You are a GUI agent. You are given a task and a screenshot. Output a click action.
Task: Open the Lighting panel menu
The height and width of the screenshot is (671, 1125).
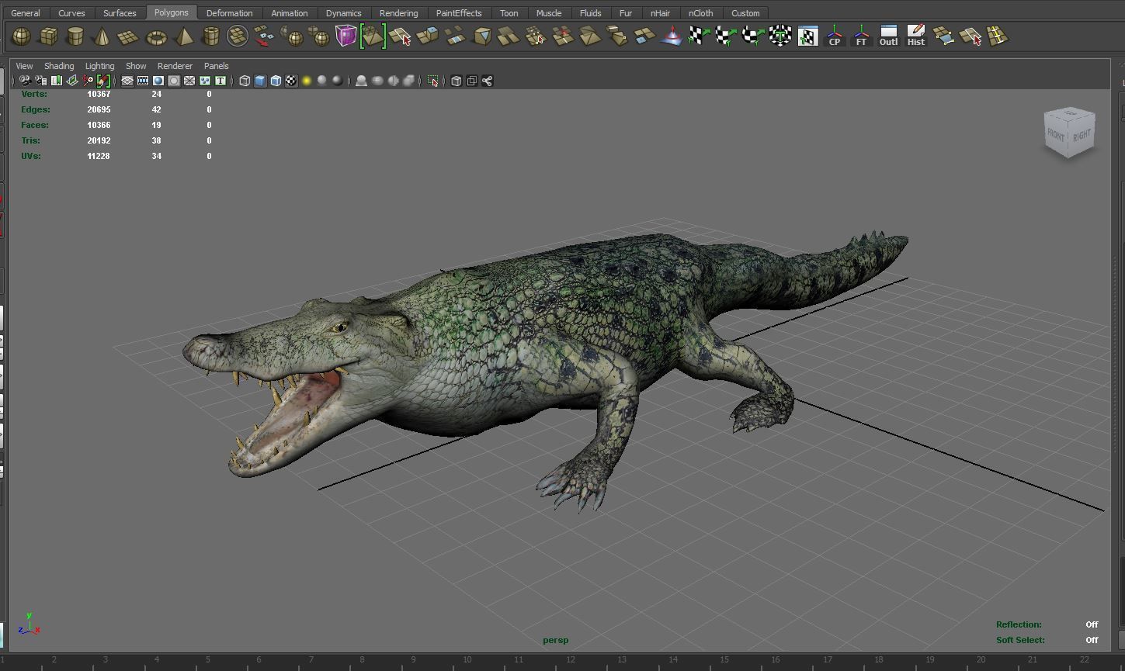99,66
